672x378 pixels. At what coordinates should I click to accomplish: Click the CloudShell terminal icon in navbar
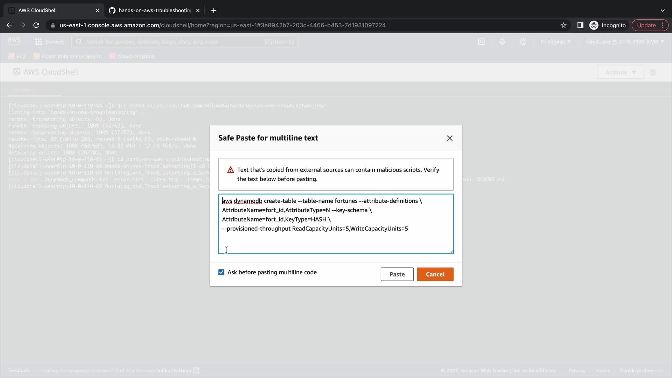click(x=481, y=42)
